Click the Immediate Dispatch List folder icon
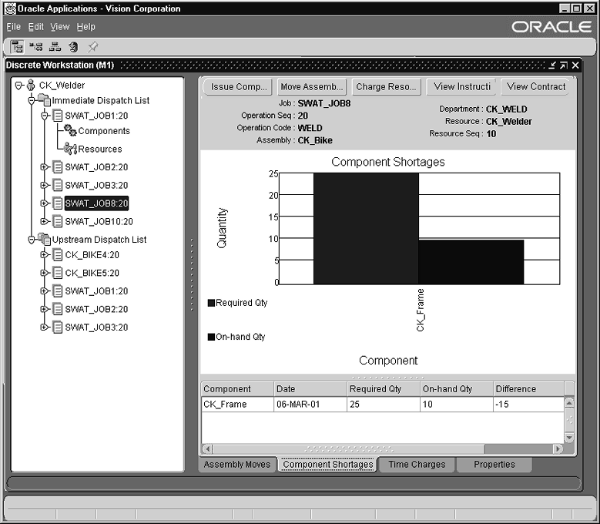The height and width of the screenshot is (524, 600). coord(45,100)
